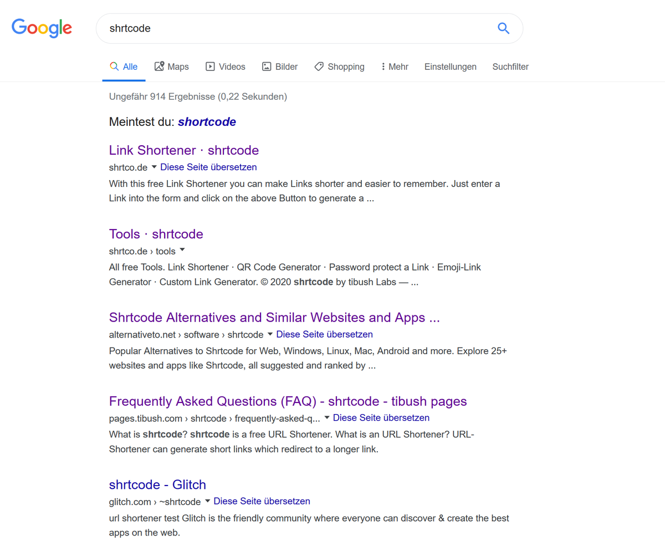Open the Tools · shrtcode result

click(156, 234)
